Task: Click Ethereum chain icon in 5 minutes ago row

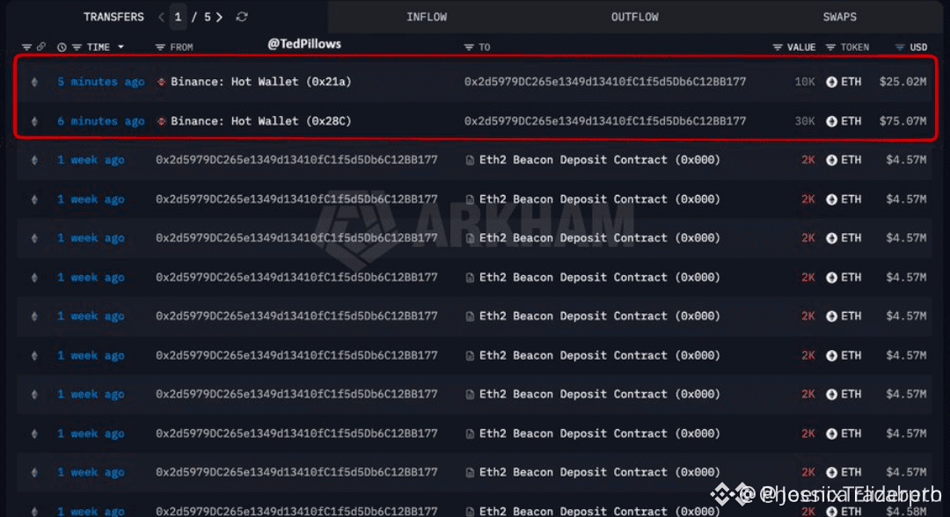Action: coord(34,82)
